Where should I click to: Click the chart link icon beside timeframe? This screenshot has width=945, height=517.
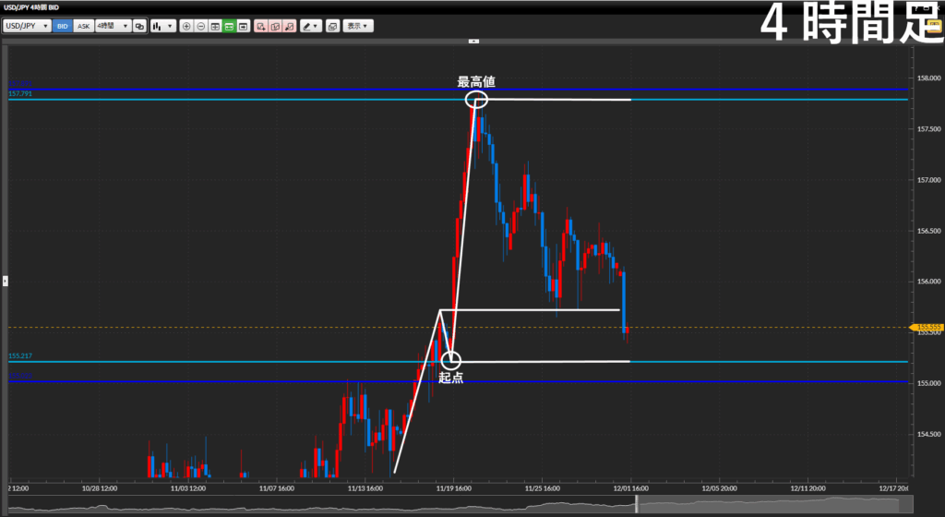pyautogui.click(x=139, y=26)
